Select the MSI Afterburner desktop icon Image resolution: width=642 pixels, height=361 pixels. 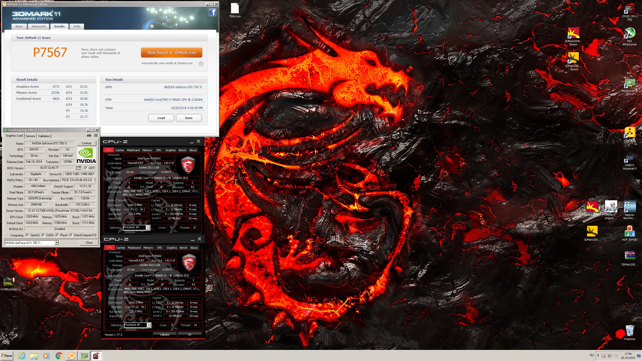point(629,37)
